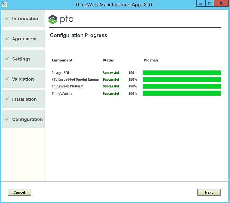Click the Successful status for PTC Embedded Servlet Engine
The image size is (230, 203).
111,79
